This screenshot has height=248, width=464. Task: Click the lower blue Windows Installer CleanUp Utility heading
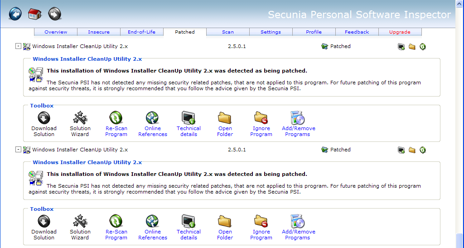pyautogui.click(x=87, y=162)
